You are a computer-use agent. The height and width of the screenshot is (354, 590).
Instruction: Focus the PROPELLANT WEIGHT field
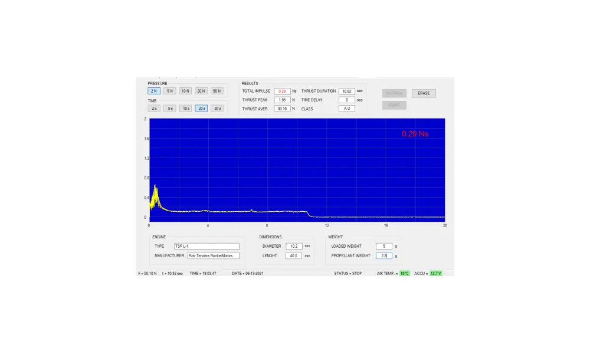[384, 256]
